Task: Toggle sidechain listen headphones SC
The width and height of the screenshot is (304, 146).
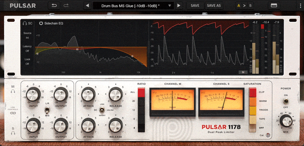Action: (x=27, y=23)
